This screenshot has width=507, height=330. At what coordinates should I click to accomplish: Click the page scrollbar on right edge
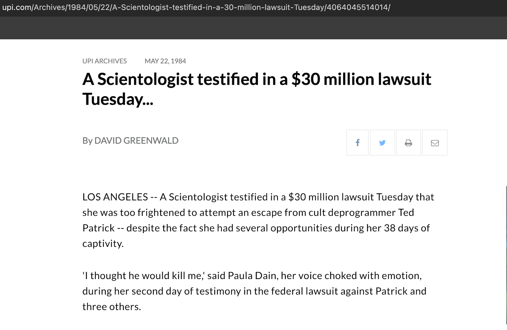506,253
